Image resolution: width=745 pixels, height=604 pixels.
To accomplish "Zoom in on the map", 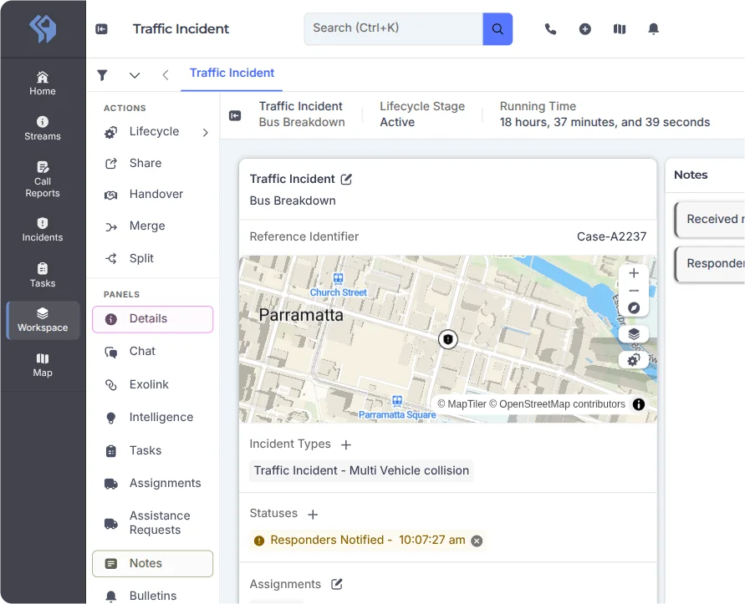I will coord(633,273).
